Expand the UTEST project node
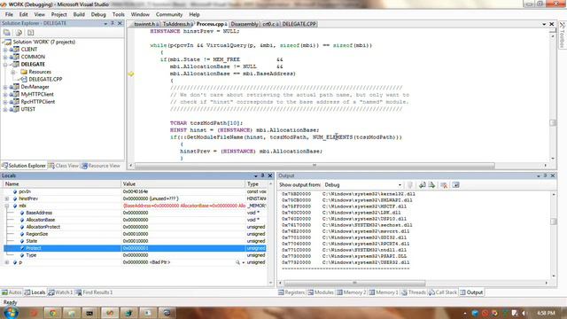567x319 pixels. [5, 110]
